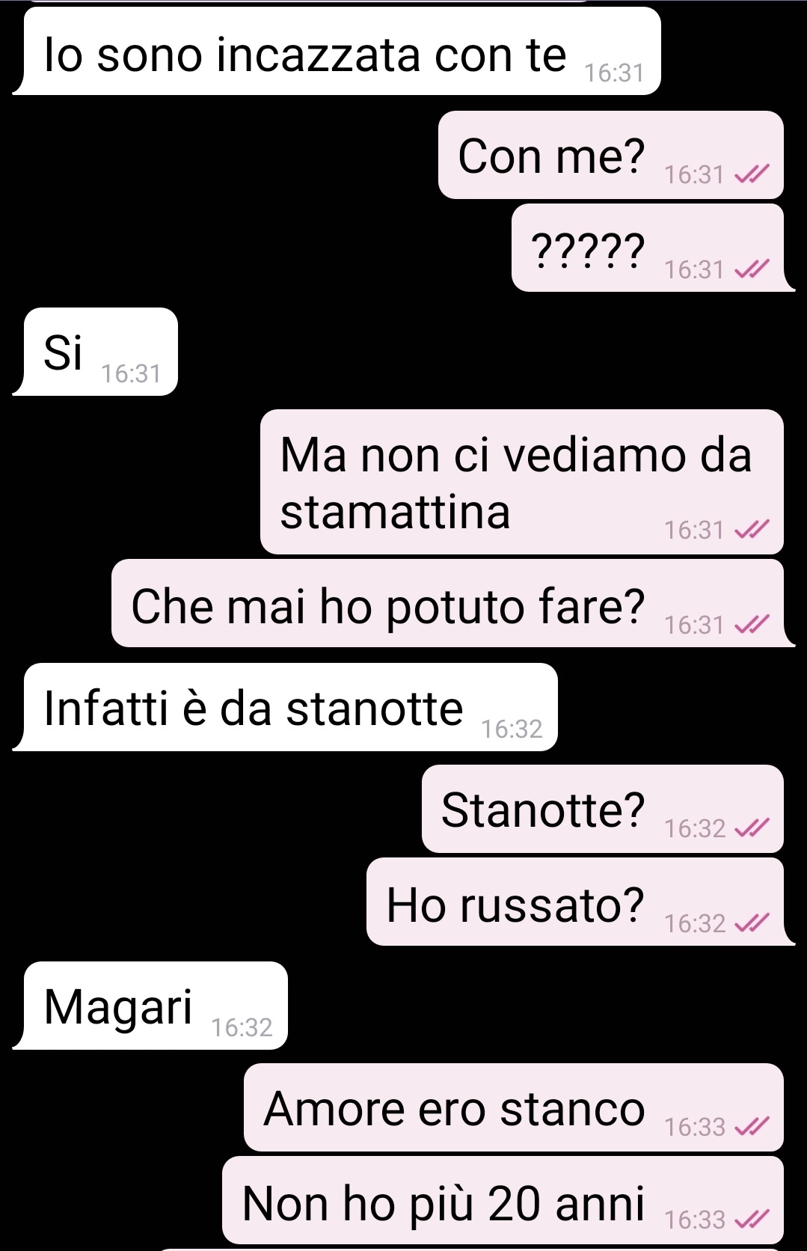The image size is (807, 1251).
Task: Tap the sent "Con me?" bubble text
Action: point(551,156)
